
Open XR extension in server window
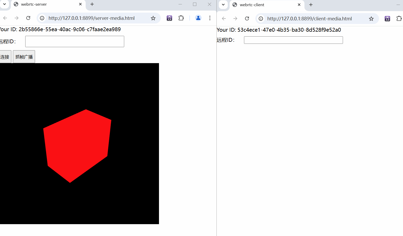coord(169,18)
